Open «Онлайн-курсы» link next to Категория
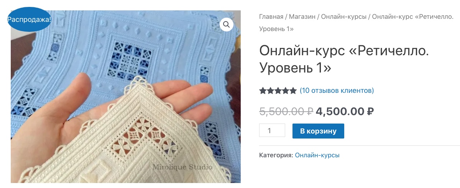 (317, 155)
